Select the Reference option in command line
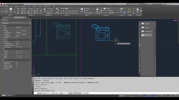This screenshot has height=100, width=179. 77,93
